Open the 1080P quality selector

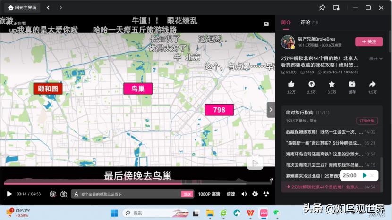pos(209,194)
